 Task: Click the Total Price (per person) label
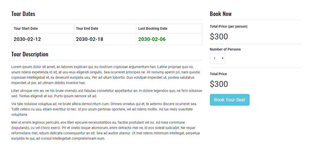point(228,26)
